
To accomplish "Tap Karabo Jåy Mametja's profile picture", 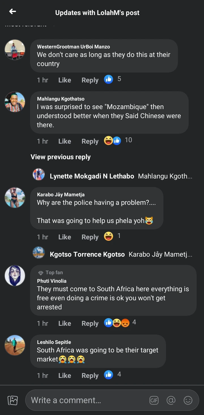I will 15,198.
